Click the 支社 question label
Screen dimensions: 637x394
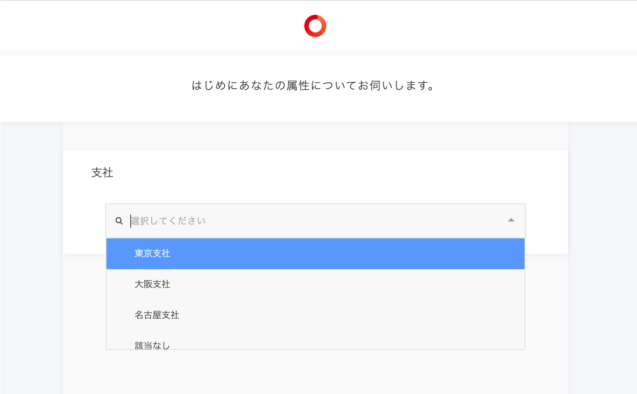click(x=102, y=173)
